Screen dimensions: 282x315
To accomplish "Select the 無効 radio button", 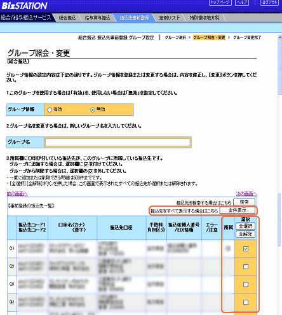I will (x=93, y=110).
